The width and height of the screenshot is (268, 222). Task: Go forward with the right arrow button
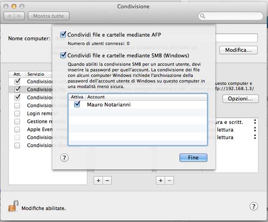pyautogui.click(x=19, y=16)
